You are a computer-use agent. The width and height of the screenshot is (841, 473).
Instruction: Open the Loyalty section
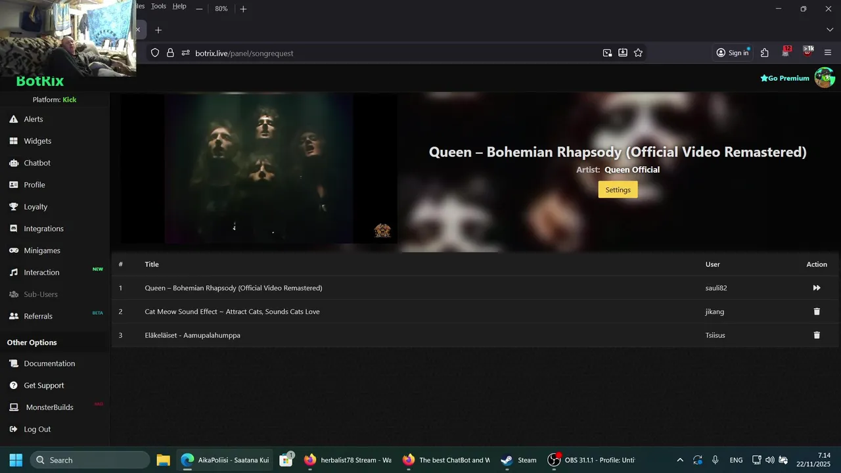(x=35, y=207)
